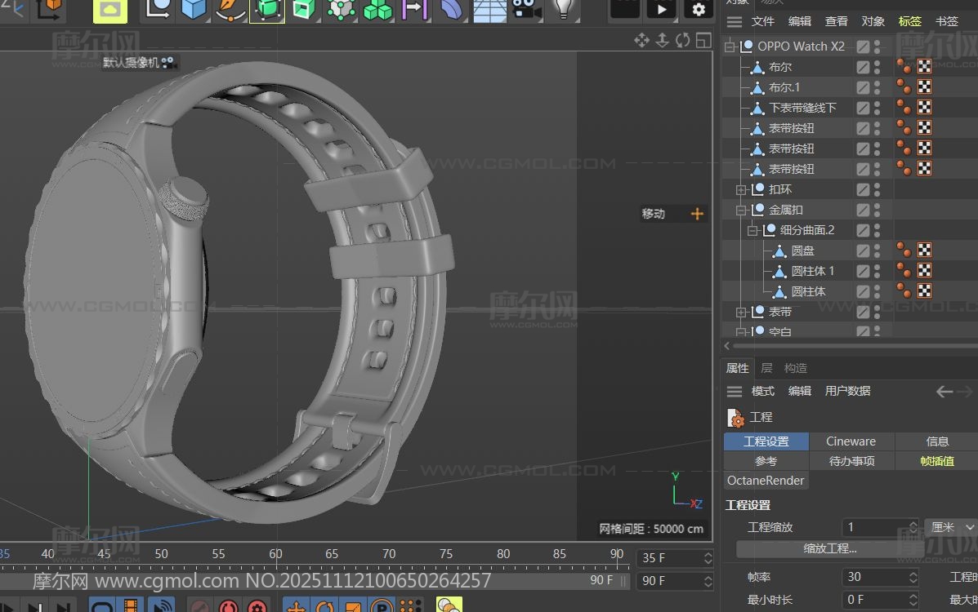Add a light using the bulb icon
Image resolution: width=978 pixels, height=612 pixels.
(x=563, y=8)
